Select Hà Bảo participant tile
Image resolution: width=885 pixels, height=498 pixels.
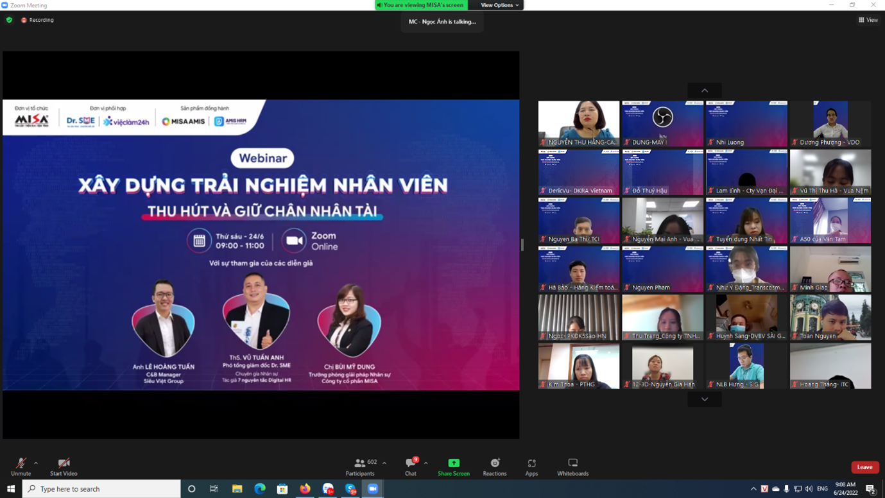tap(579, 269)
